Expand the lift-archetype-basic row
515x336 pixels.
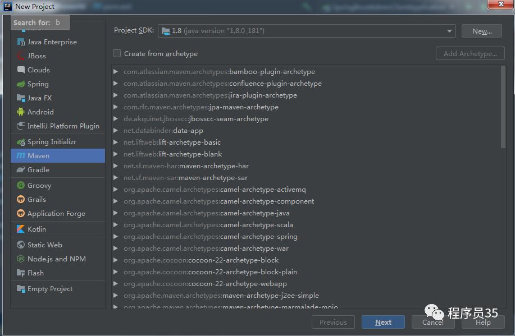pyautogui.click(x=115, y=142)
